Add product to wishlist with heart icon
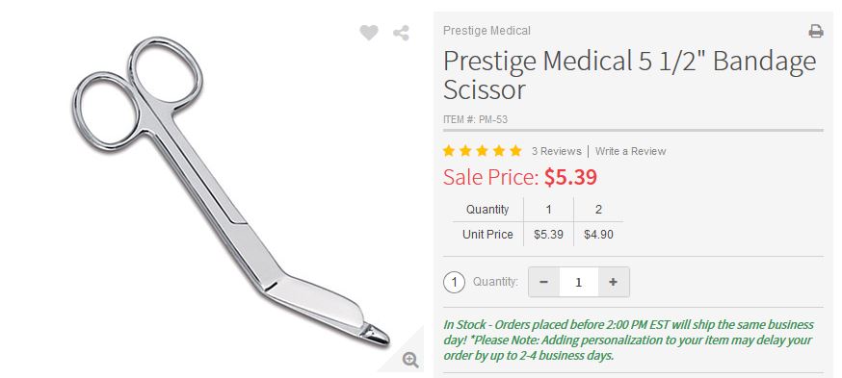This screenshot has width=842, height=378. pos(369,33)
